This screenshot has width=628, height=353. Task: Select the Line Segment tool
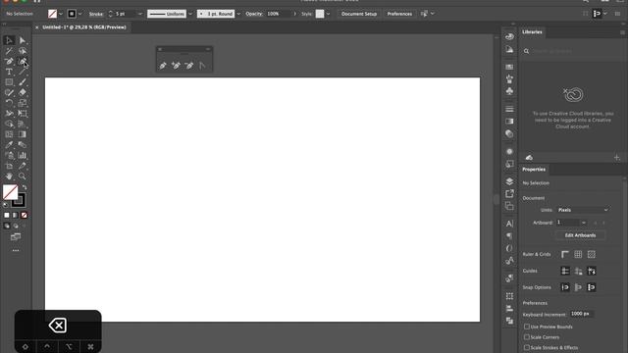click(23, 72)
